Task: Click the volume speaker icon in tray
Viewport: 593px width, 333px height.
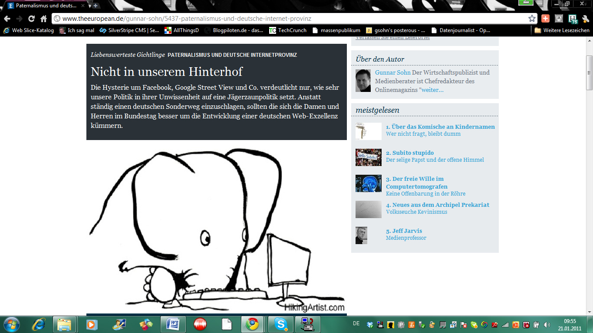Action: click(547, 324)
